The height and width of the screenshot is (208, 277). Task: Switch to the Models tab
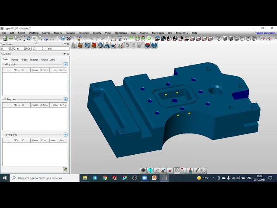click(x=24, y=60)
